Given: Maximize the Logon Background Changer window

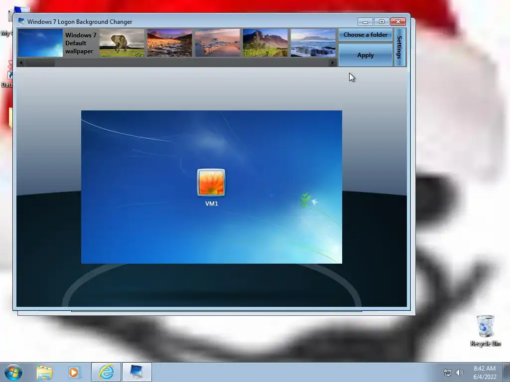Looking at the screenshot, I should click(382, 22).
